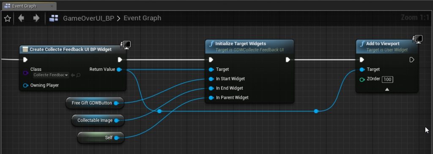Go forward with the right arrow
433x154 pixels.
tap(36, 18)
